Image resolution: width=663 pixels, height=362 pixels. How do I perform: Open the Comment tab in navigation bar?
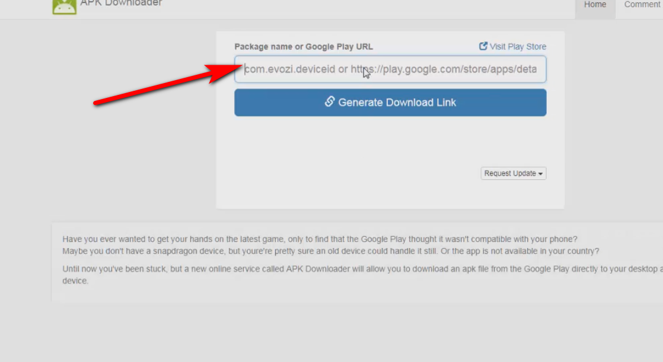coord(642,5)
